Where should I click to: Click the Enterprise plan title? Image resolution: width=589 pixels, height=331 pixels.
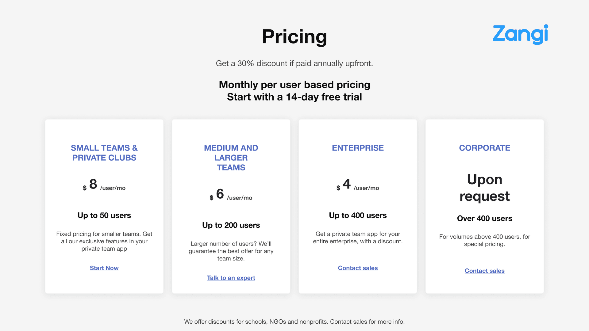point(358,148)
